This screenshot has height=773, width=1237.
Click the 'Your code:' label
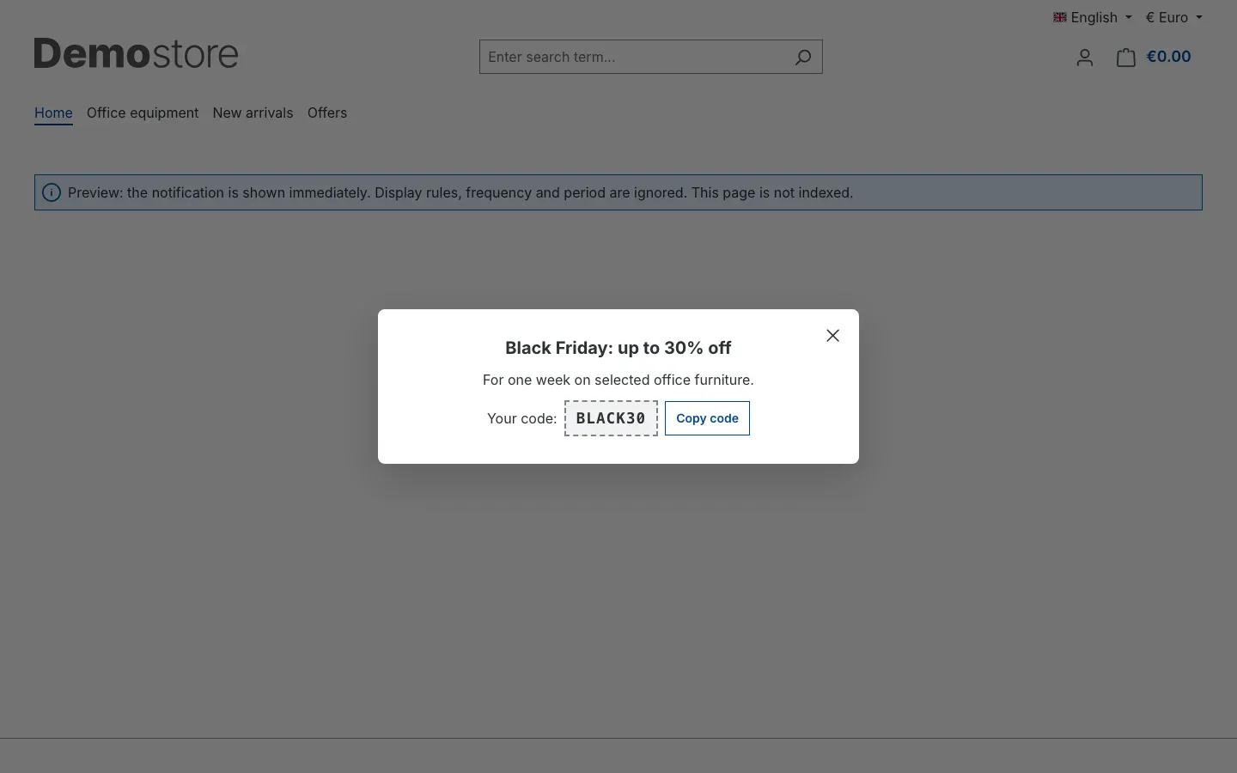click(521, 418)
